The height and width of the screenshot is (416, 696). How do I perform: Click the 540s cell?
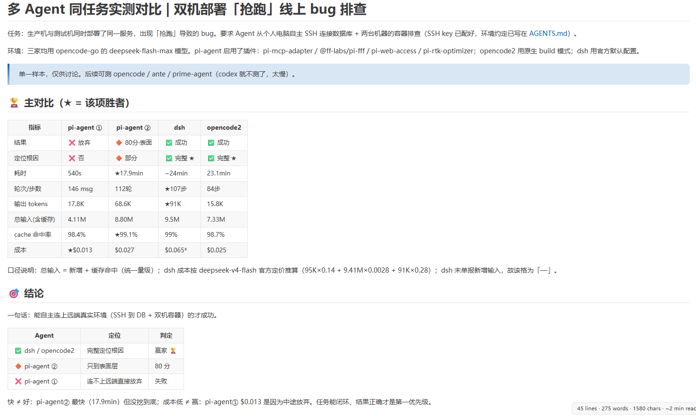coord(85,173)
